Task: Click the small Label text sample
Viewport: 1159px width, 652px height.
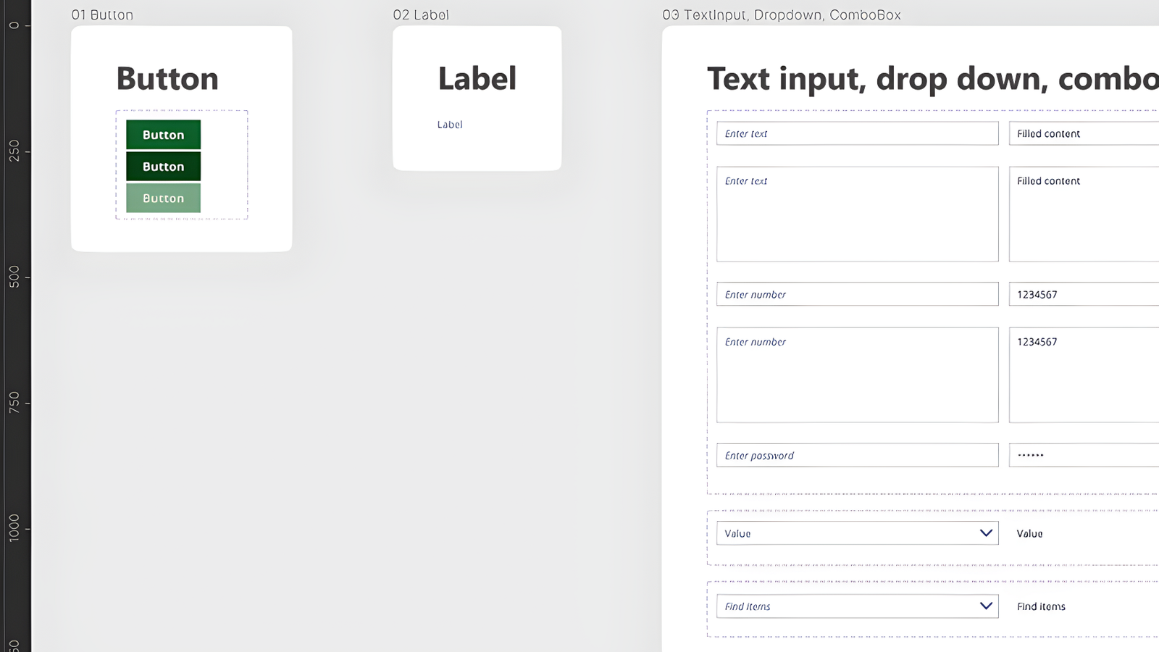Action: (x=450, y=125)
